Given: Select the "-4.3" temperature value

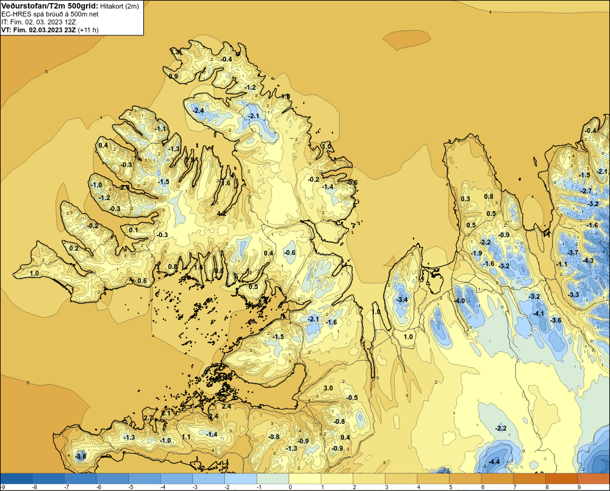Looking at the screenshot, I should click(588, 260).
